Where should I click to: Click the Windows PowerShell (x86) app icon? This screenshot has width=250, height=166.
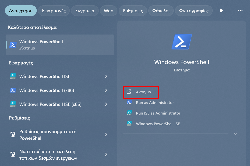pos(13,90)
